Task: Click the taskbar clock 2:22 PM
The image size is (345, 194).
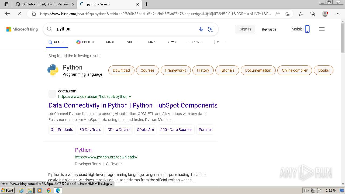Action: pos(331,190)
